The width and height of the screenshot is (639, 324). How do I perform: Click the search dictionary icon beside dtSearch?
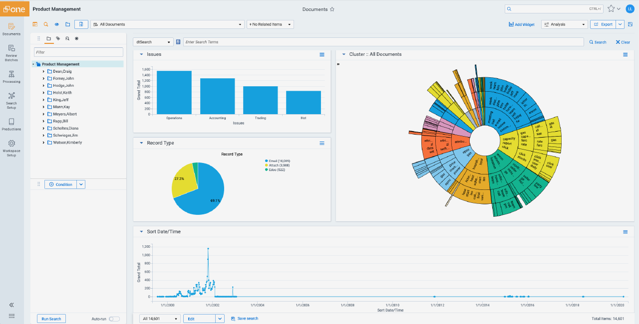(x=178, y=42)
